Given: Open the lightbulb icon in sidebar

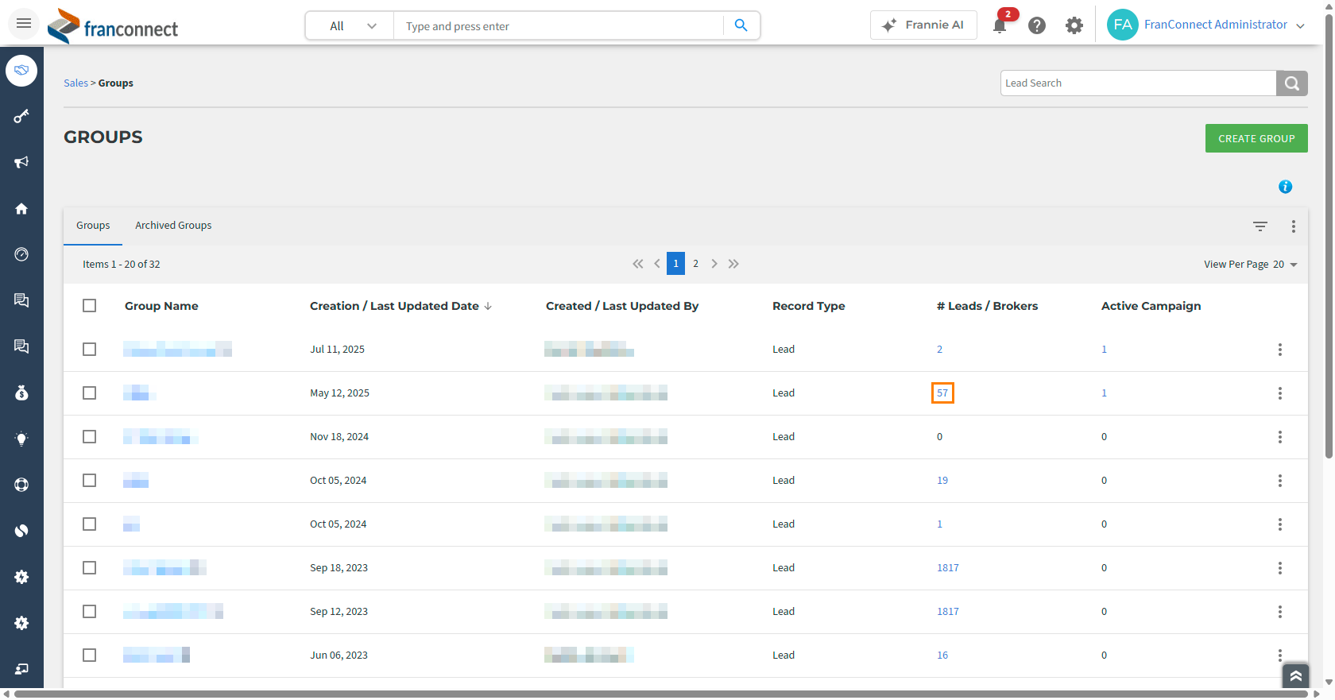Looking at the screenshot, I should tap(21, 439).
